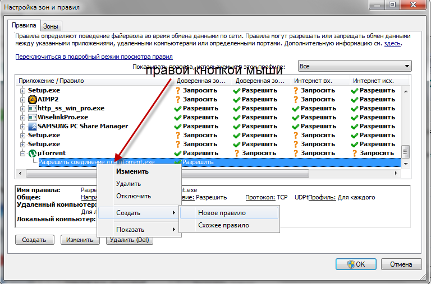The width and height of the screenshot is (431, 284).
Task: Click question mark icon in first Setup.exe row
Action: [x=178, y=90]
